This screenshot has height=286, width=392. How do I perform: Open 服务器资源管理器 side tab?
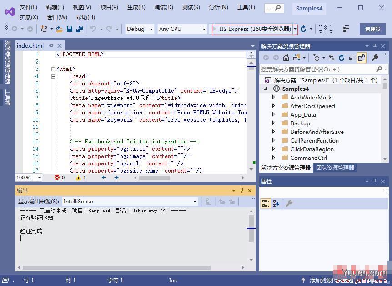[x=8, y=62]
